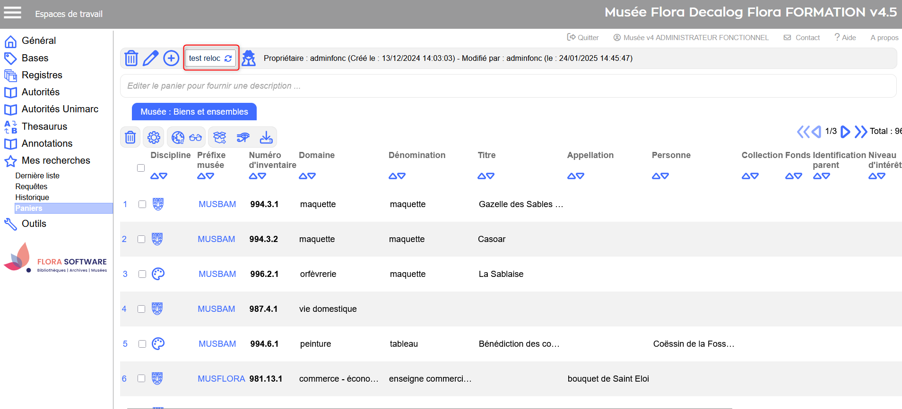
Task: Sort Préfixe musée column descending
Action: pos(210,176)
